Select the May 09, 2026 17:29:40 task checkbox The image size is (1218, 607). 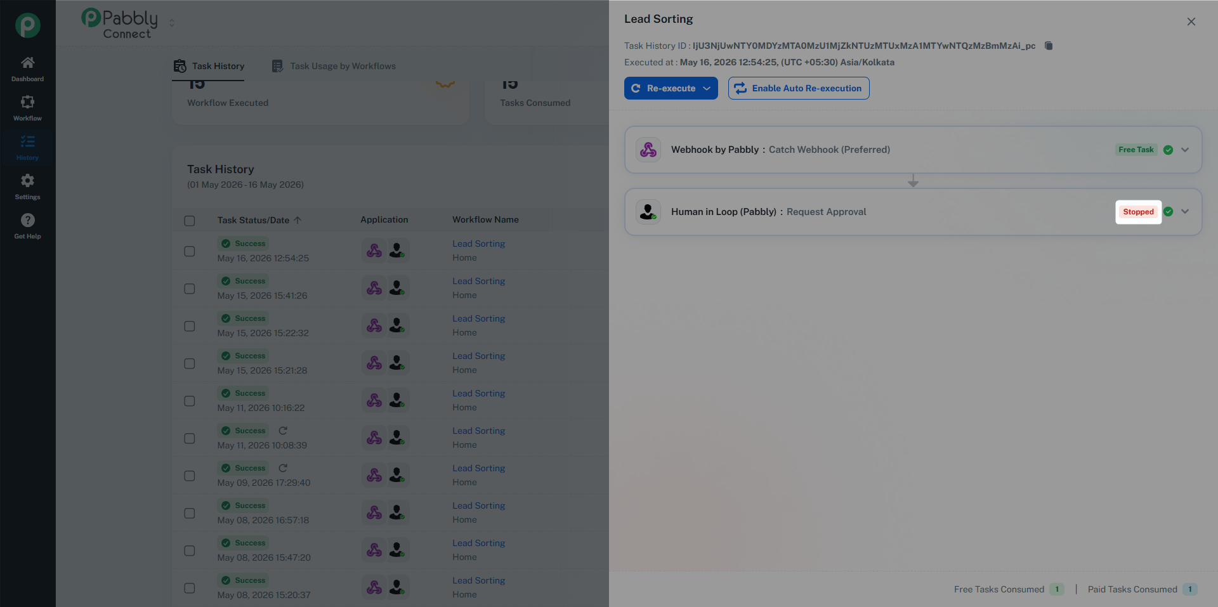tap(190, 476)
